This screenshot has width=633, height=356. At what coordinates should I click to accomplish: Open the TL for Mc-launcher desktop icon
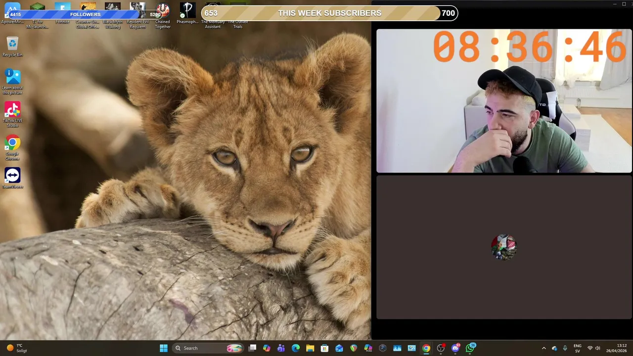pos(38,16)
